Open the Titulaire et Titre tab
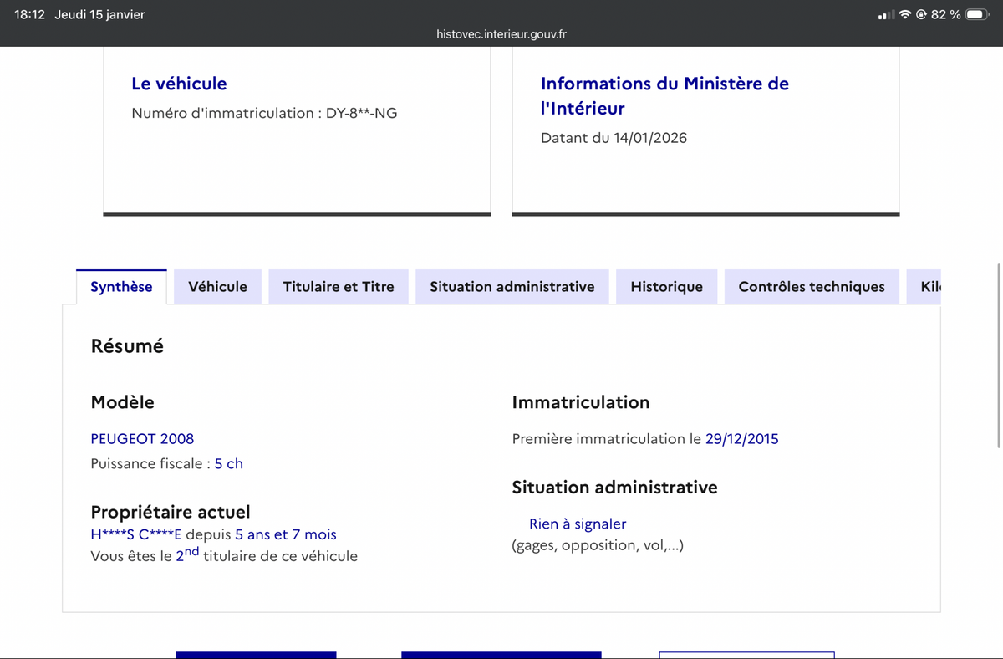Viewport: 1003px width, 659px height. pyautogui.click(x=339, y=287)
